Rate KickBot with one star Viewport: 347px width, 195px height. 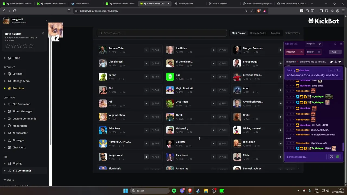click(x=8, y=46)
